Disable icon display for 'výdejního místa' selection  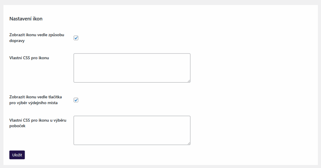(x=76, y=100)
